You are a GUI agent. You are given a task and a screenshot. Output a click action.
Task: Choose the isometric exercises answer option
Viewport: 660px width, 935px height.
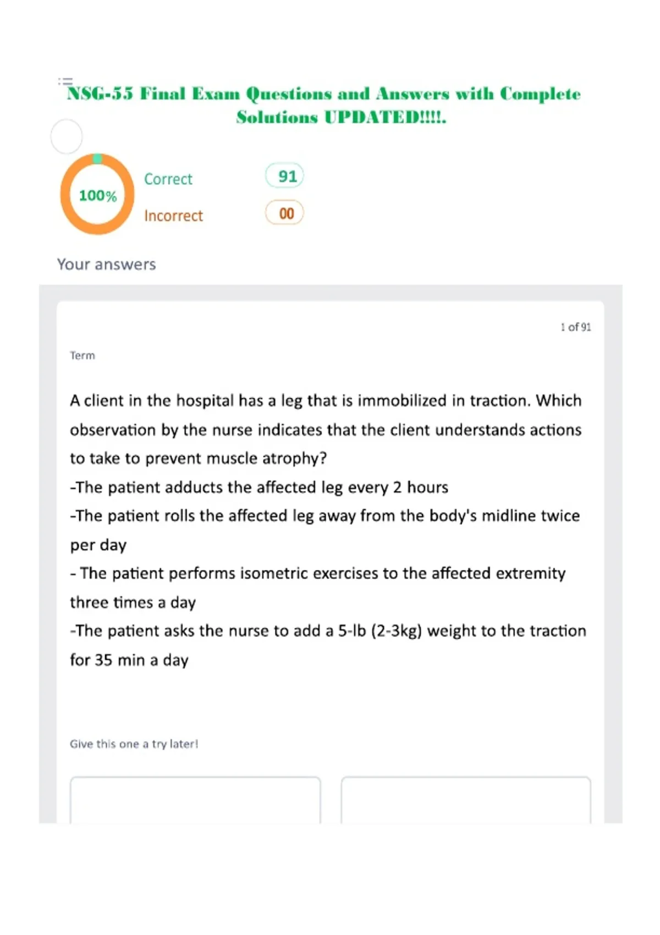coord(318,588)
